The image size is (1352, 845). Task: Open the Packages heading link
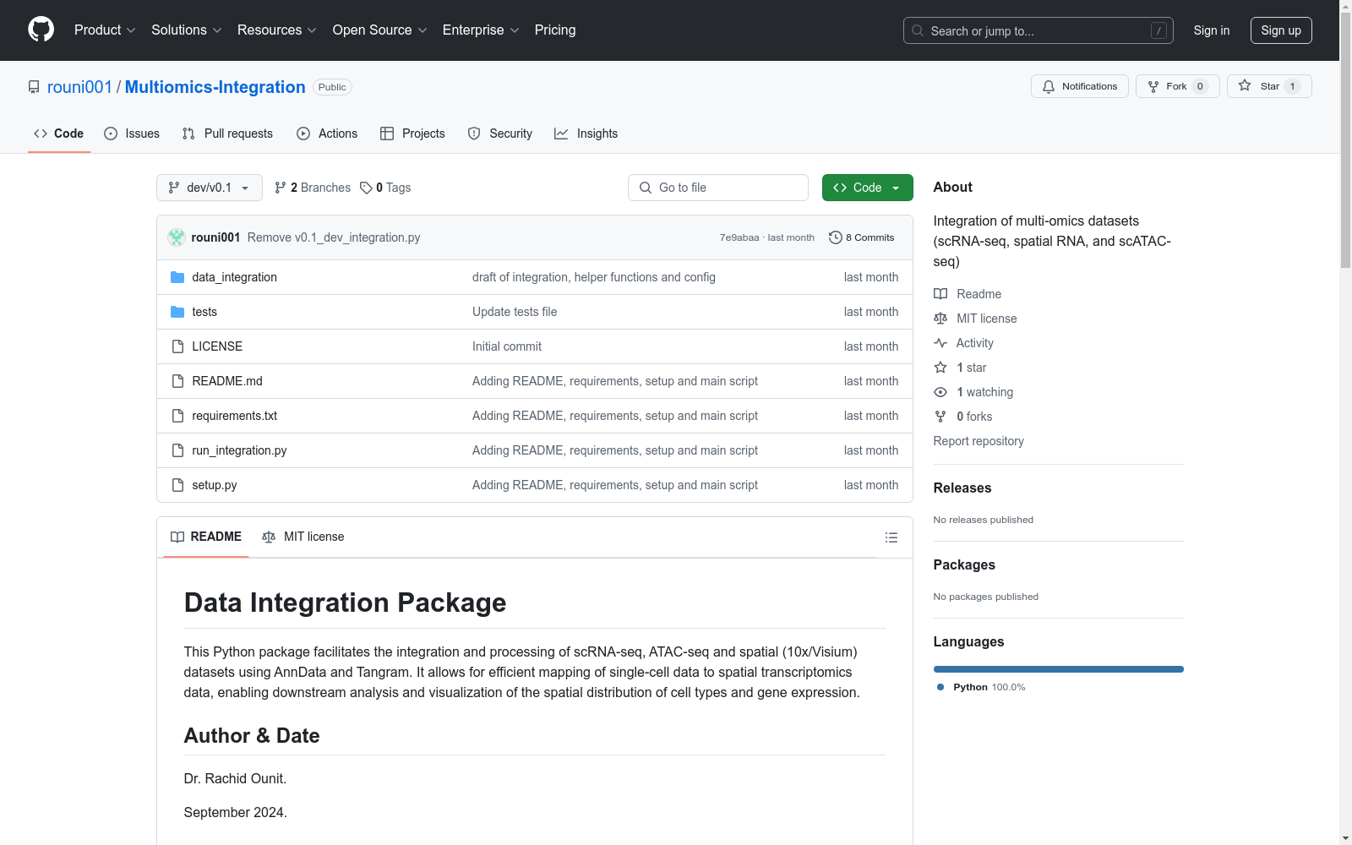tap(964, 564)
